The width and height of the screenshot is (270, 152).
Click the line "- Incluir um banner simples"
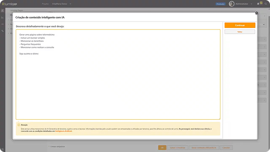(x=32, y=38)
